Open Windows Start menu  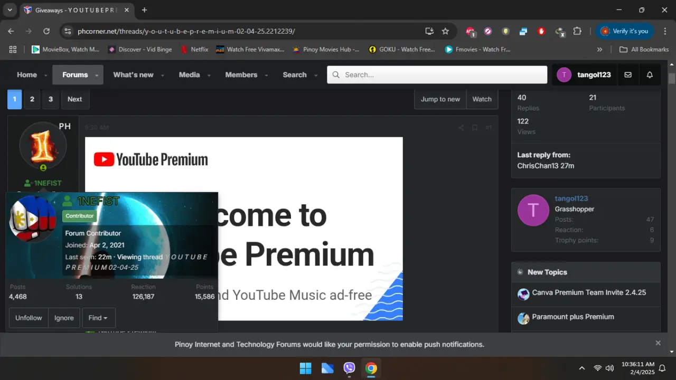(305, 368)
